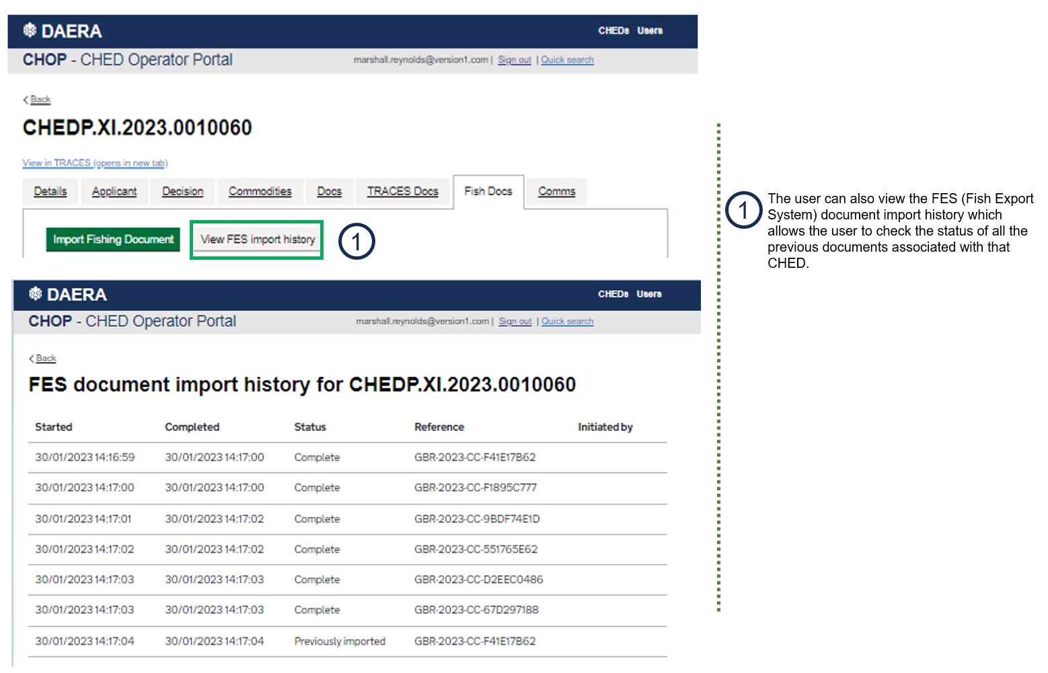
Task: Open Quick search on the FES history page
Action: (567, 322)
